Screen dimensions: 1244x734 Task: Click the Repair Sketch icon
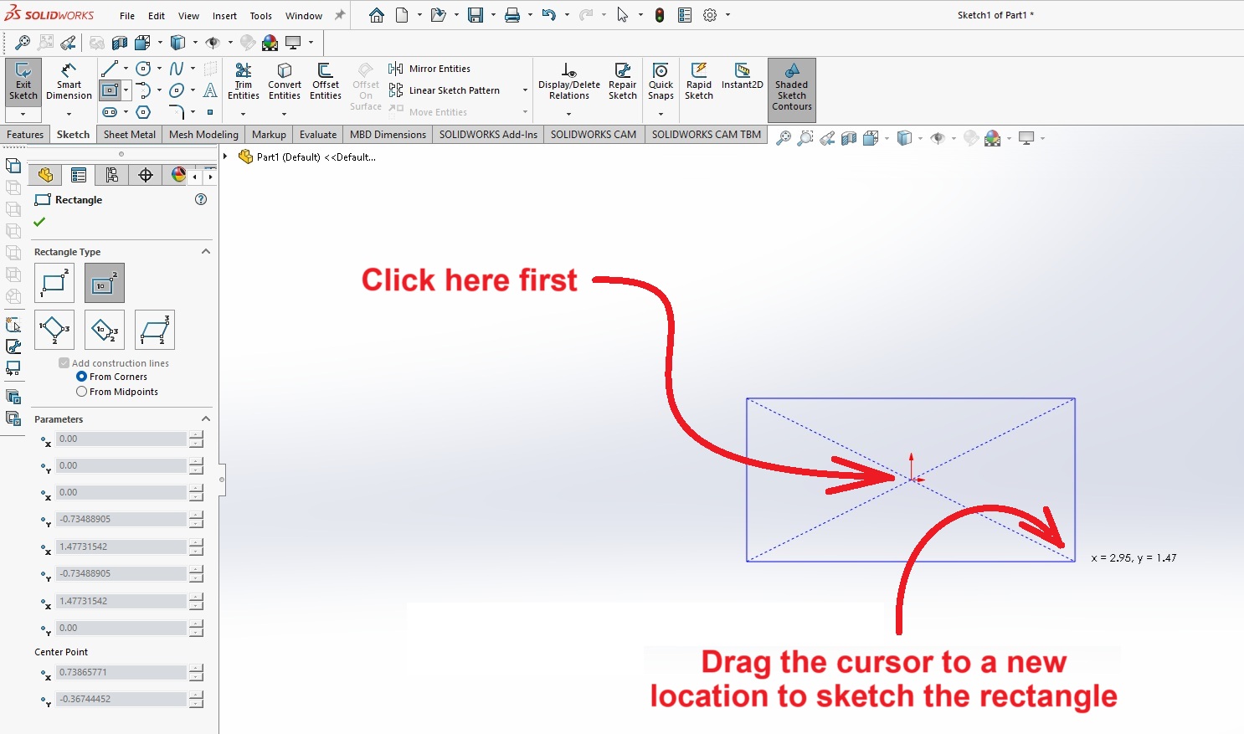pos(622,81)
